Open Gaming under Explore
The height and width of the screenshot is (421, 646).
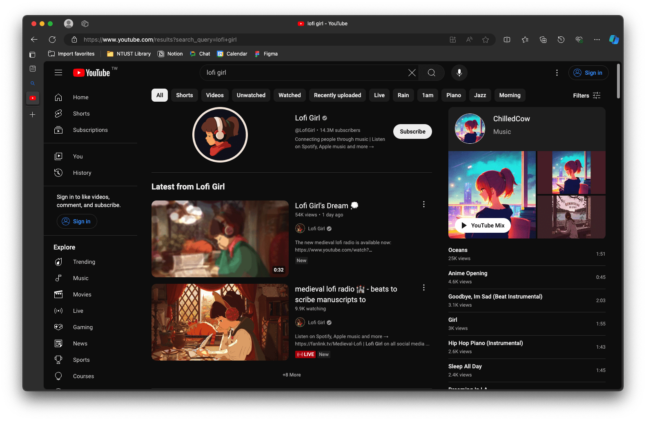pyautogui.click(x=90, y=327)
